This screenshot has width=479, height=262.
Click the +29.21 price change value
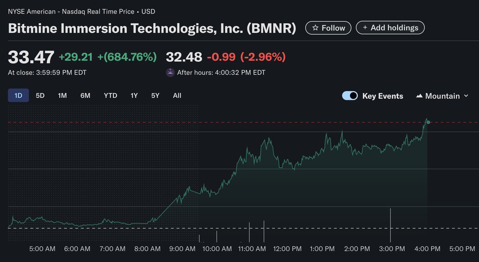click(x=75, y=57)
